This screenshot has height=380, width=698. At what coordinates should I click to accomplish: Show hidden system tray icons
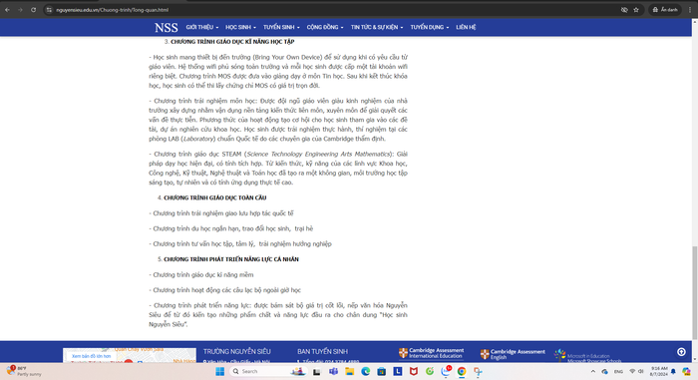[x=593, y=372]
